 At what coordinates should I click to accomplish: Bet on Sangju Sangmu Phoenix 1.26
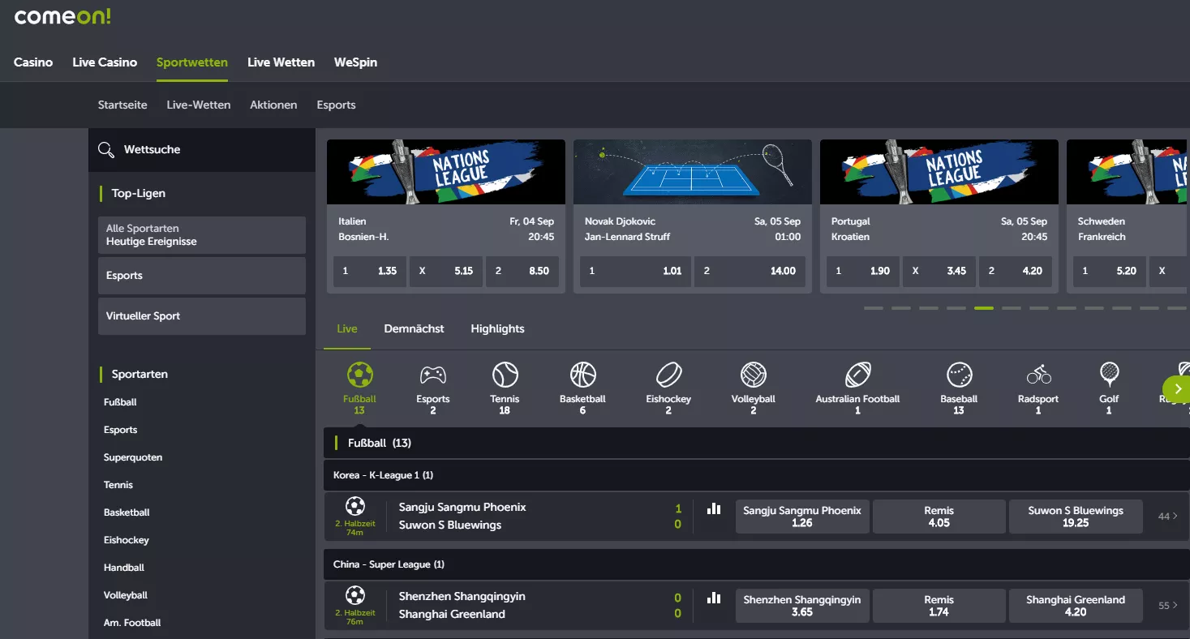(x=802, y=517)
